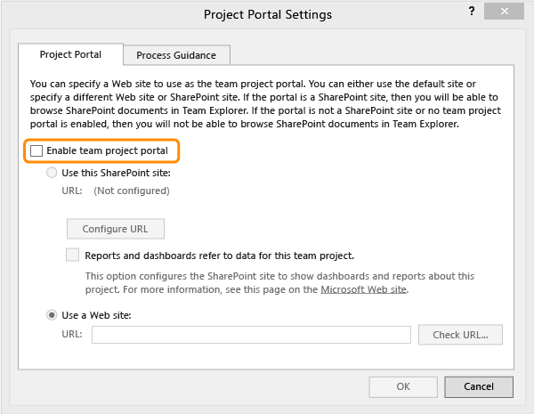Open the Process Guidance tab
The image size is (534, 414).
[x=176, y=55]
